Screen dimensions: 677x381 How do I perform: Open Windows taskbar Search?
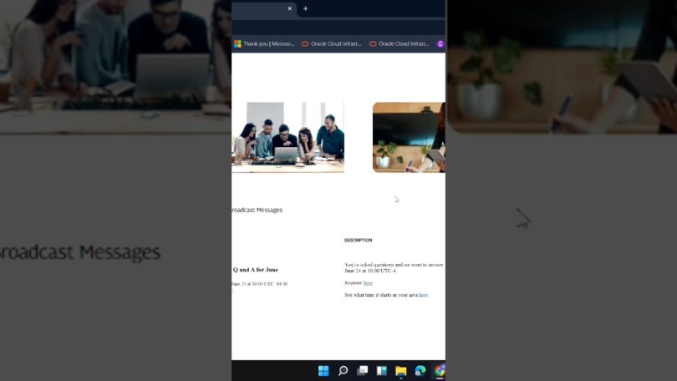click(343, 371)
